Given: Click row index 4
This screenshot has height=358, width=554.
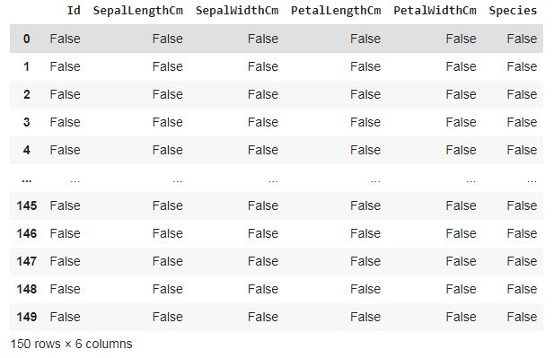Looking at the screenshot, I should pos(27,150).
